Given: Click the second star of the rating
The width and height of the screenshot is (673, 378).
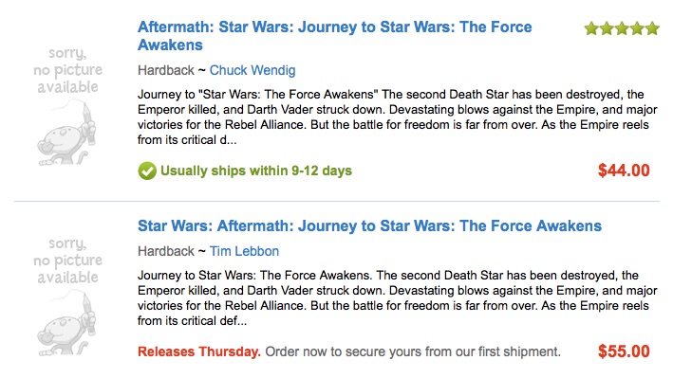Looking at the screenshot, I should (x=607, y=28).
